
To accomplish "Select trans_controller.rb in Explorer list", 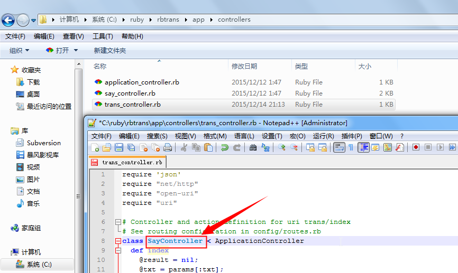I will coord(133,105).
